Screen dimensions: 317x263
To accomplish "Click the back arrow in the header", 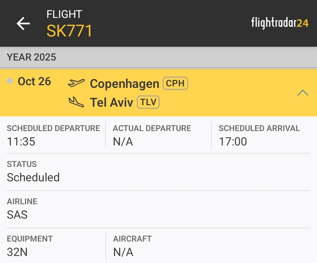I will pyautogui.click(x=23, y=24).
